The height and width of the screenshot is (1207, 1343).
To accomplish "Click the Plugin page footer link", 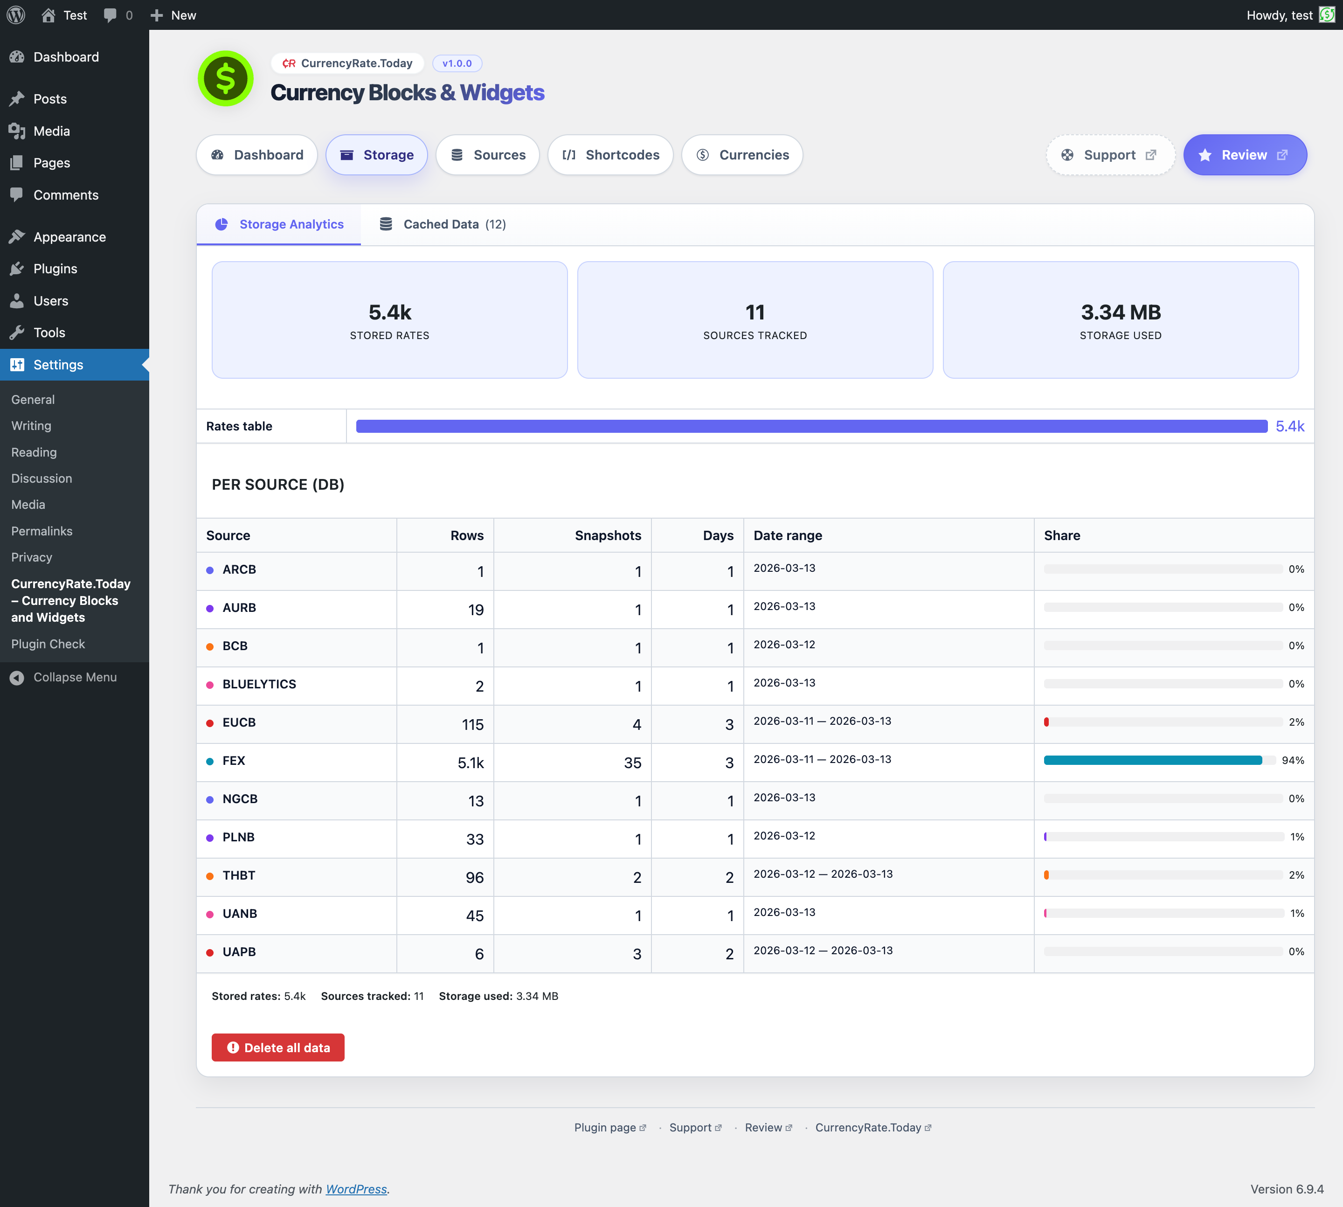I will pos(605,1127).
